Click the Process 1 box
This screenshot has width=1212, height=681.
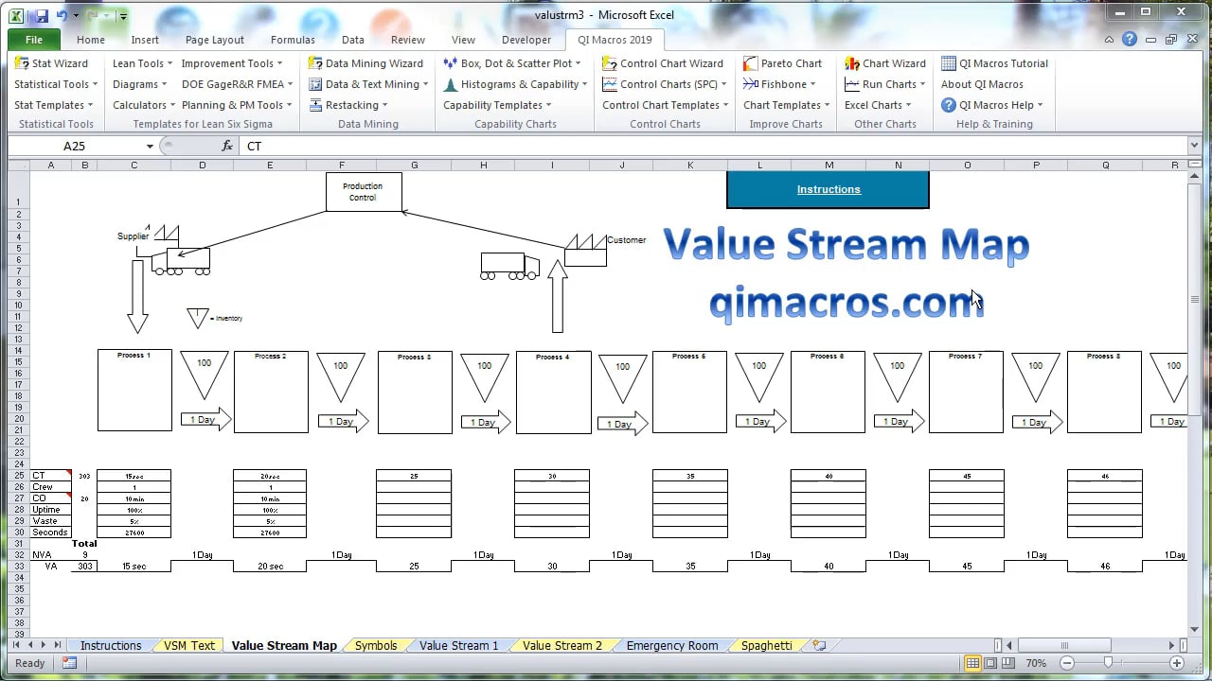134,391
